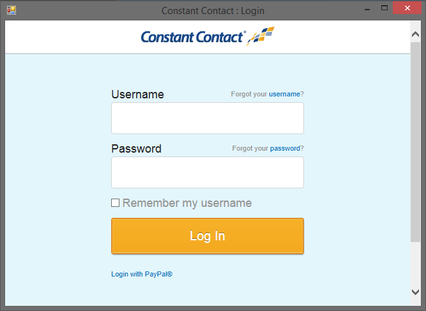Choose Login with PayPal

[x=142, y=274]
